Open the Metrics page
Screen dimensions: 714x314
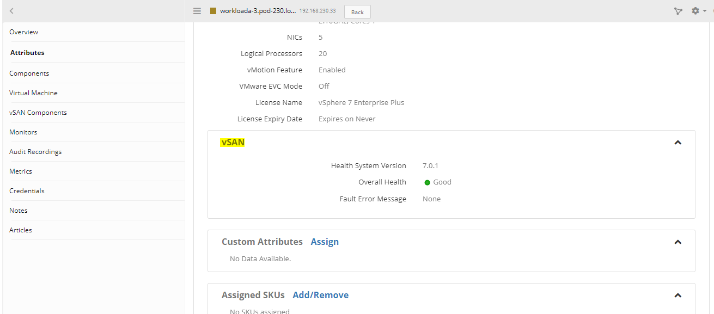point(20,171)
